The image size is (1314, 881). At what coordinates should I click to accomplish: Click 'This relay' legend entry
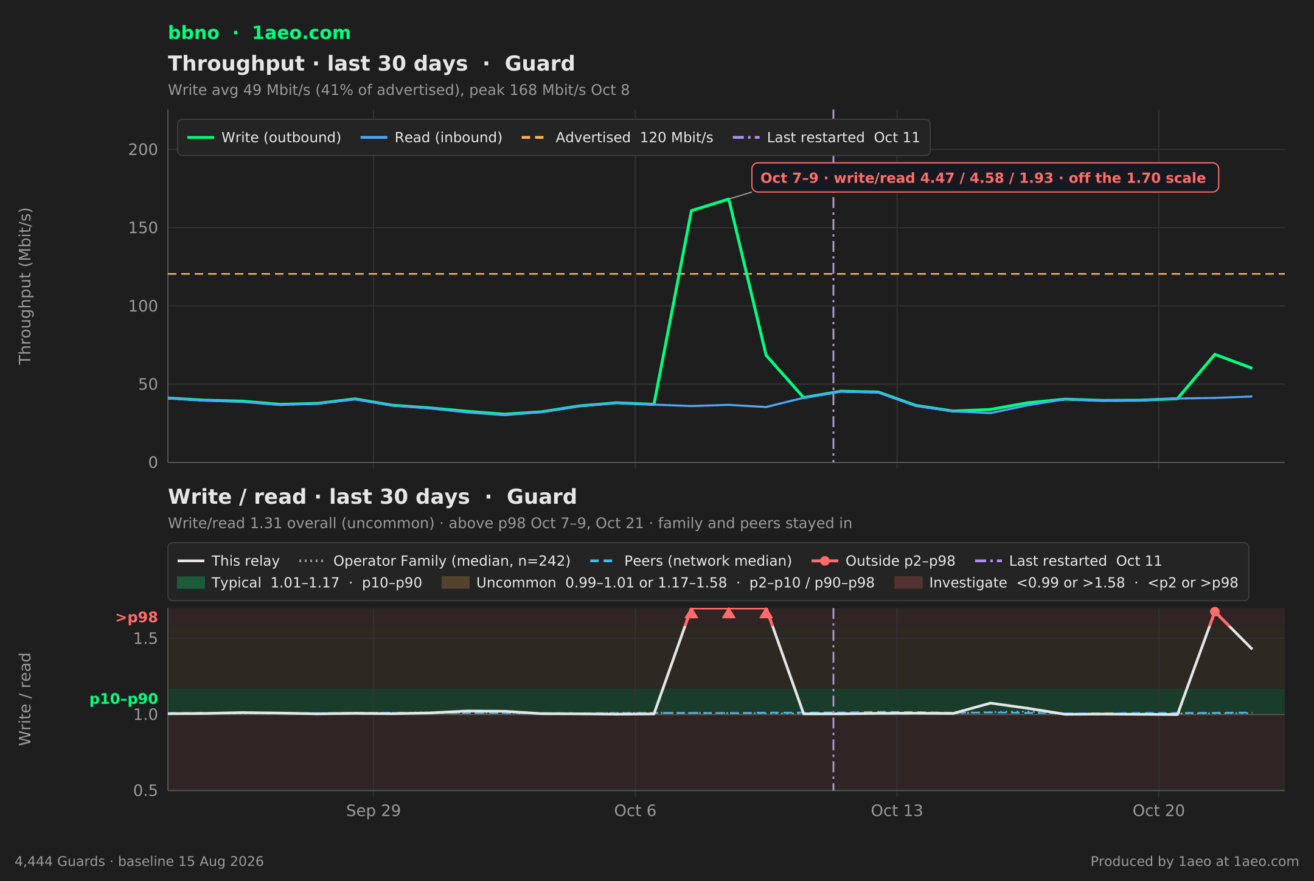point(228,561)
